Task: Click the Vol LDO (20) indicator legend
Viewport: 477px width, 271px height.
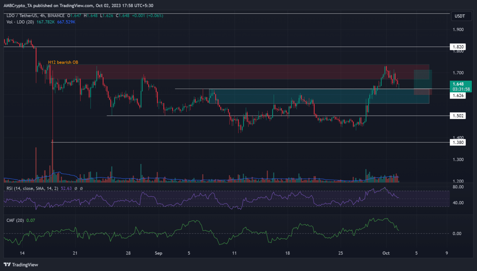Action: [x=20, y=22]
